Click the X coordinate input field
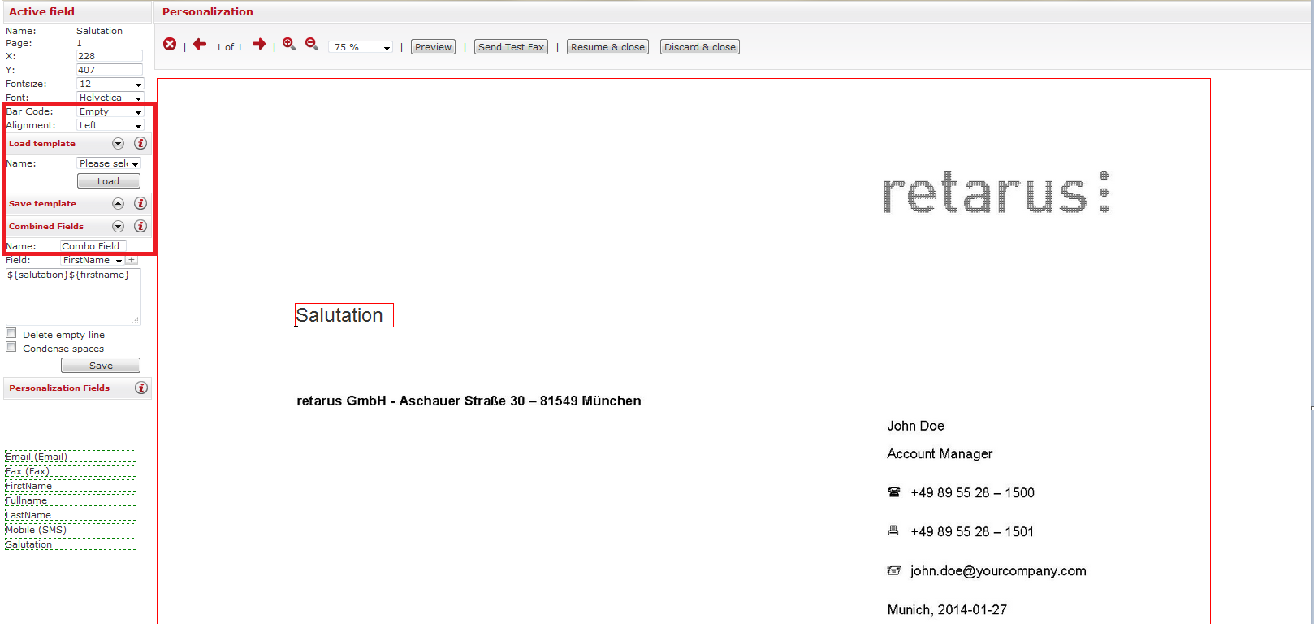This screenshot has width=1314, height=624. pos(109,57)
